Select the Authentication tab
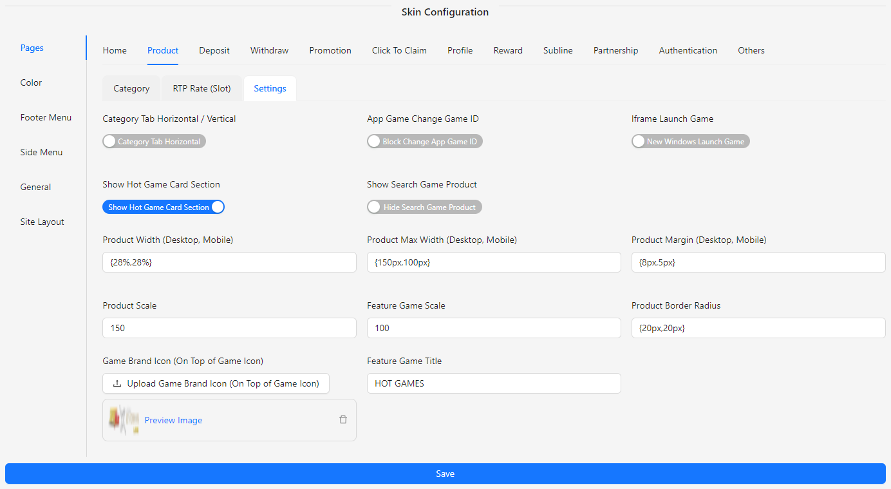This screenshot has width=891, height=489. 688,50
